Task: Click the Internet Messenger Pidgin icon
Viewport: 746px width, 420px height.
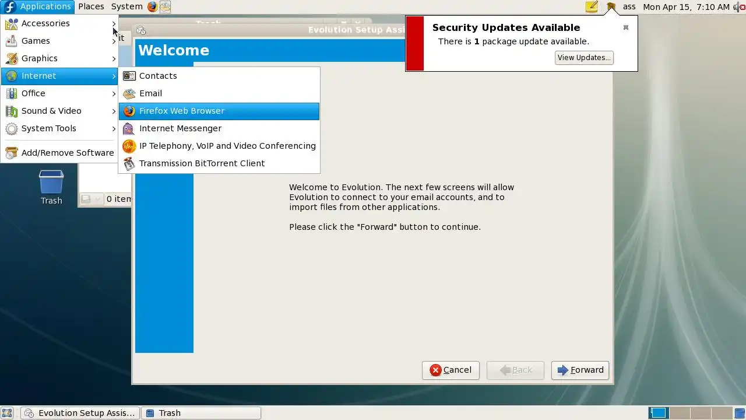Action: (129, 128)
